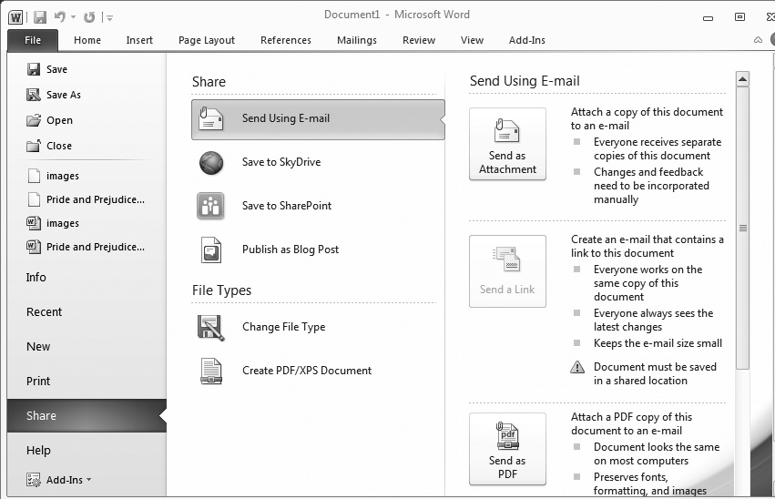The image size is (775, 499).
Task: Click the Redo icon in Quick Access Toolbar
Action: [89, 17]
